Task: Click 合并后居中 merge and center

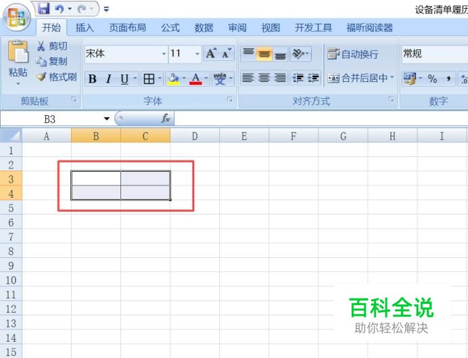Action: [x=357, y=79]
